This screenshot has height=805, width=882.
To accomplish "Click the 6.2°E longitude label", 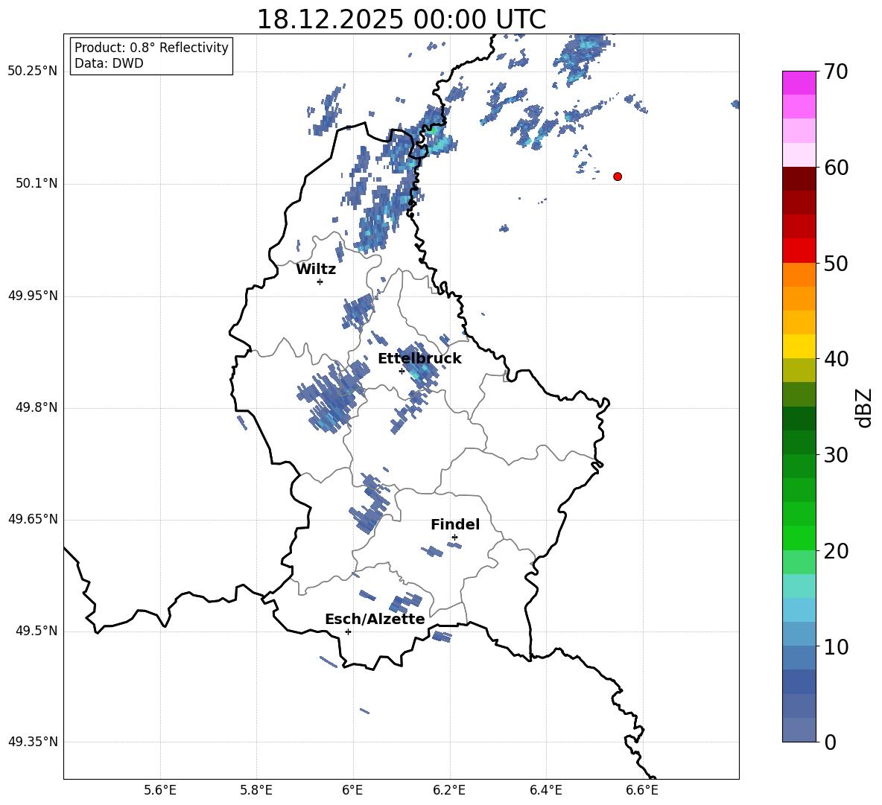I will tap(449, 790).
